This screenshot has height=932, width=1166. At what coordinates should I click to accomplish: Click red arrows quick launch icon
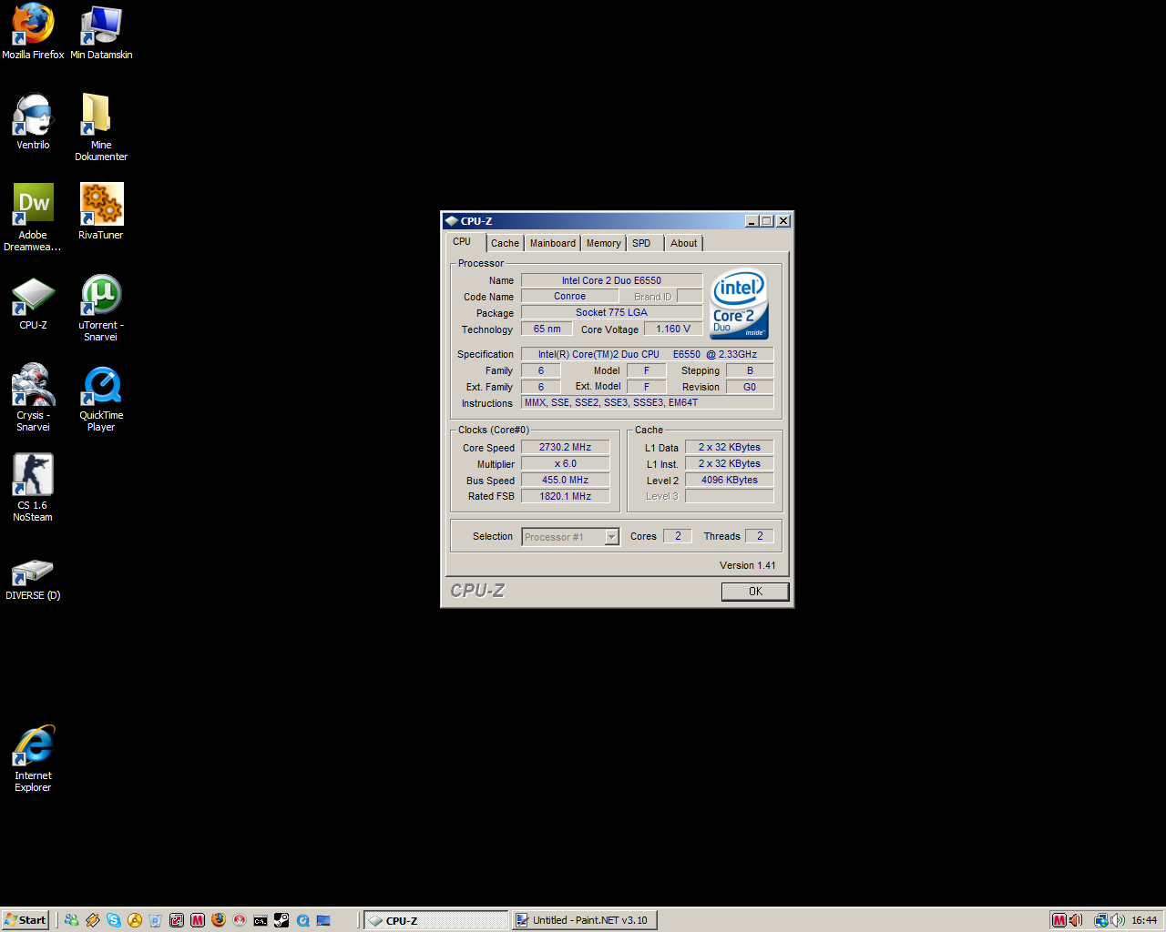click(x=177, y=920)
